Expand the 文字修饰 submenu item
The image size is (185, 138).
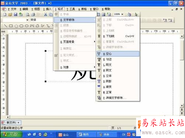click(x=75, y=20)
